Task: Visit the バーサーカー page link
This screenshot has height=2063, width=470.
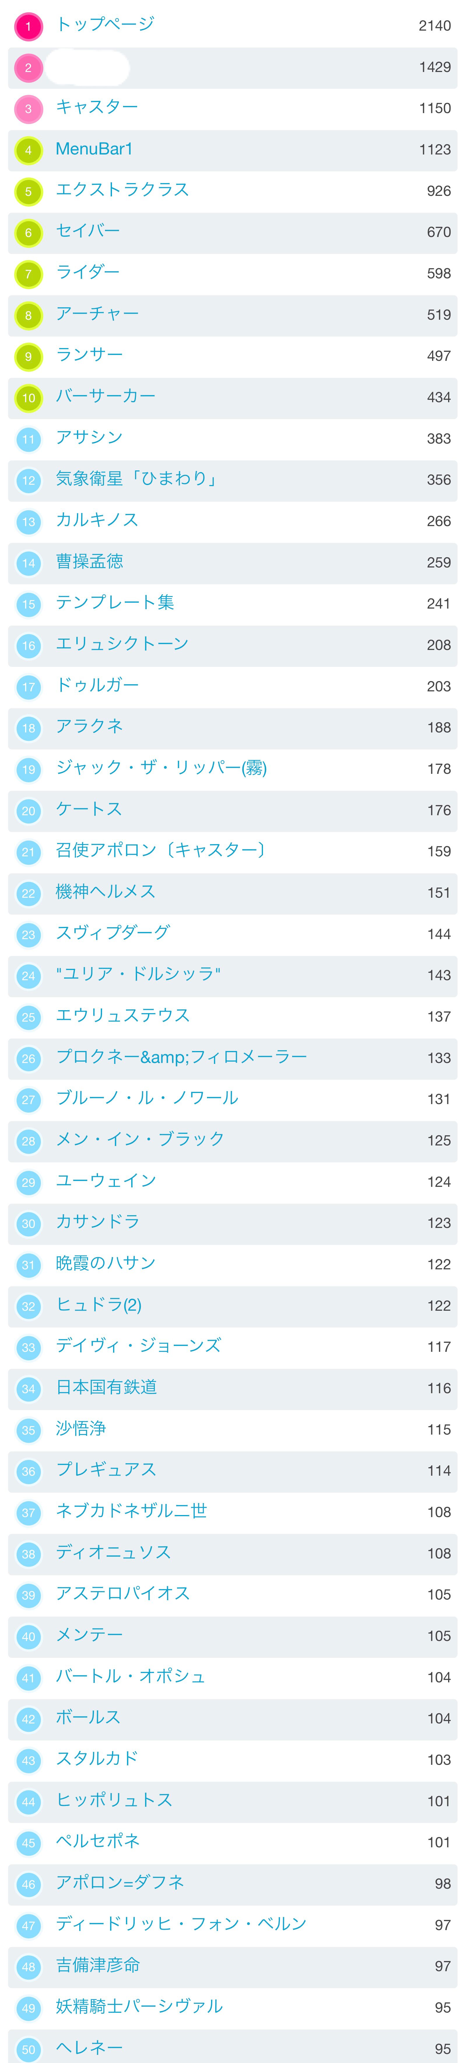Action: tap(106, 396)
